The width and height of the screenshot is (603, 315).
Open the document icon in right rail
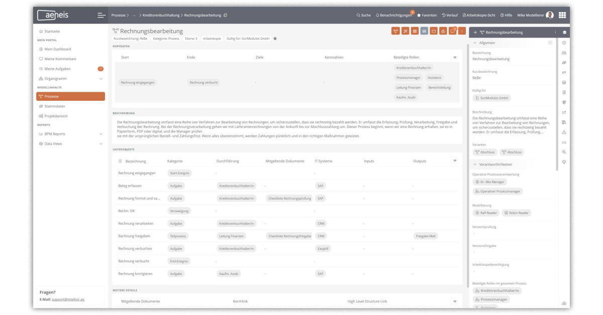pyautogui.click(x=564, y=92)
